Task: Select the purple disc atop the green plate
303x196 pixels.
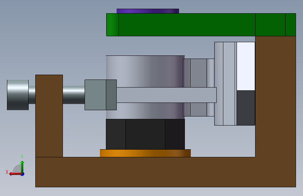Action: pyautogui.click(x=148, y=11)
